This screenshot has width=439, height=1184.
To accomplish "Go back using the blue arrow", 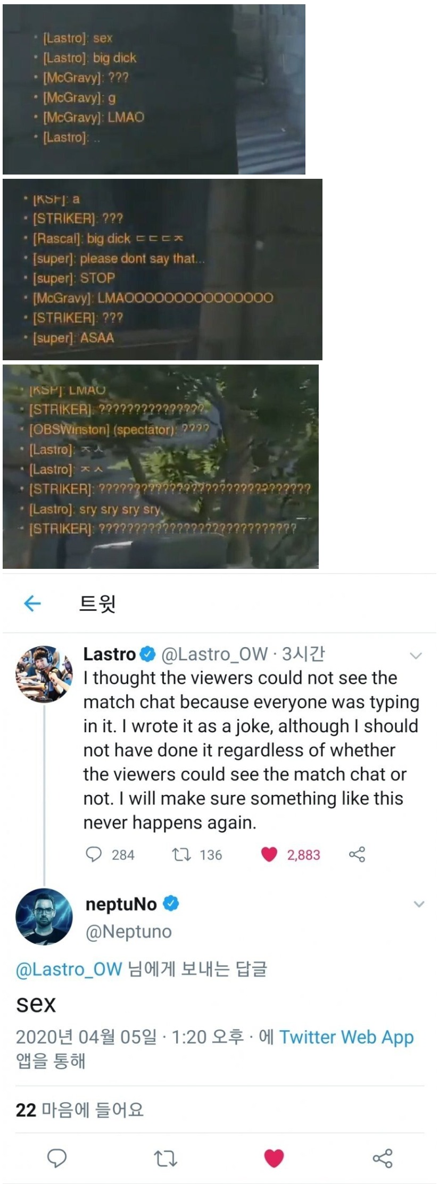I will tap(32, 603).
